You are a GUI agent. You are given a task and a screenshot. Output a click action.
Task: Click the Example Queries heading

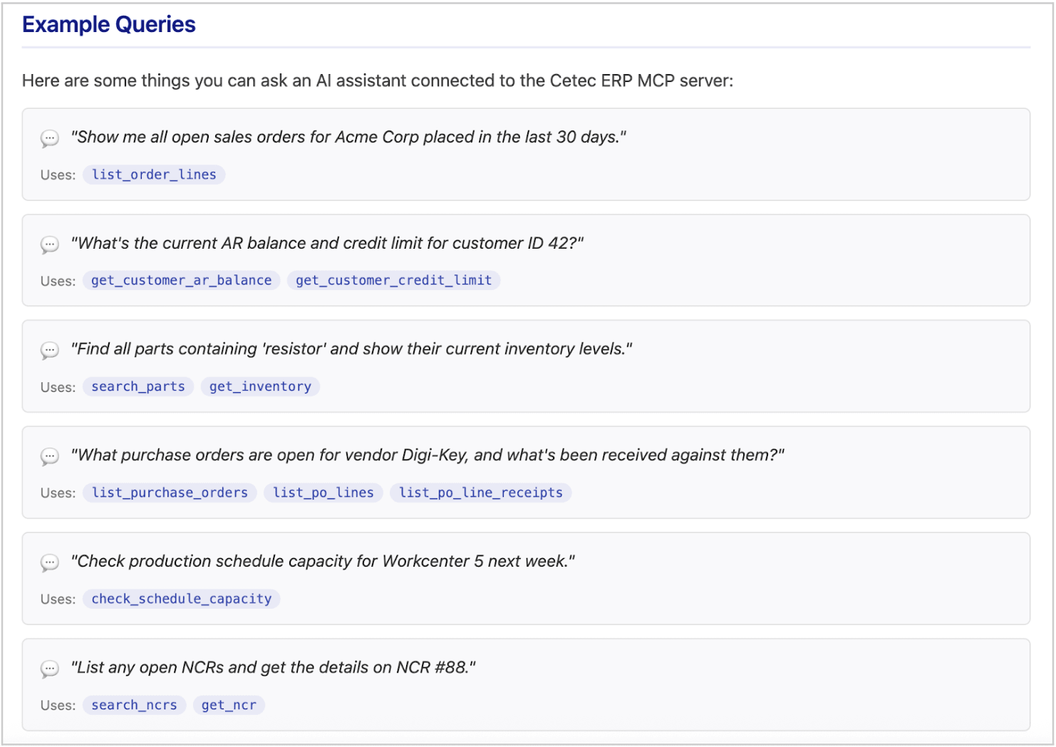click(x=109, y=24)
